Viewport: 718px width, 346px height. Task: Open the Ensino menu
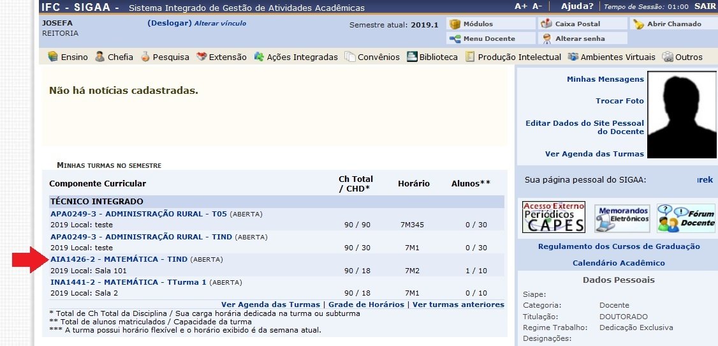[74, 57]
